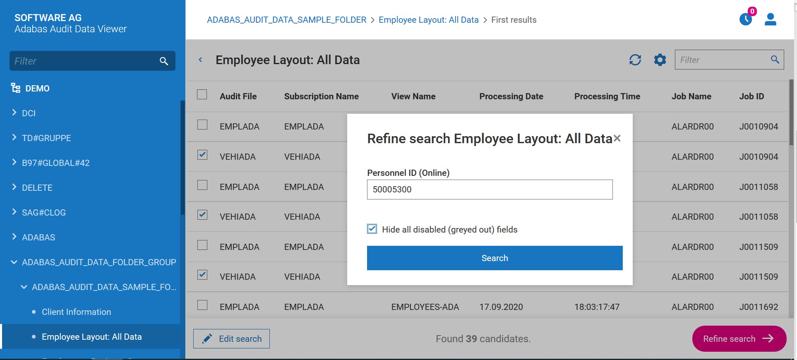Click the sidebar vertical scrollbar
The width and height of the screenshot is (797, 360).
[182, 158]
